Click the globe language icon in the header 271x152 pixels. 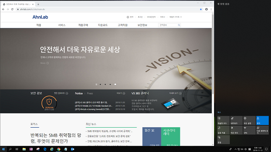click(x=128, y=17)
